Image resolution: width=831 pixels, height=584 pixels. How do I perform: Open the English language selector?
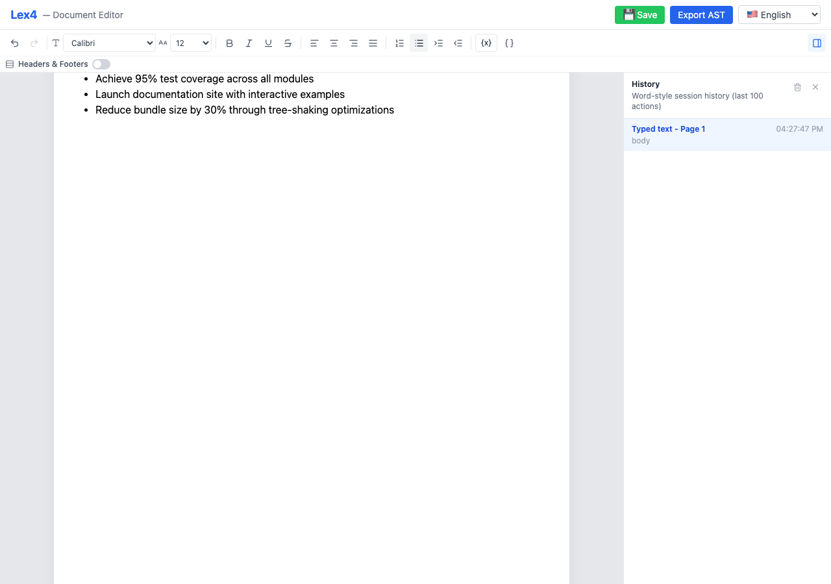tap(779, 14)
